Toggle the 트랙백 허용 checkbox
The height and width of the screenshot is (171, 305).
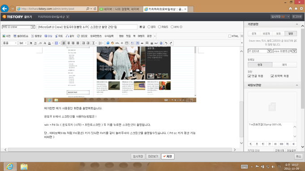[x=272, y=76]
